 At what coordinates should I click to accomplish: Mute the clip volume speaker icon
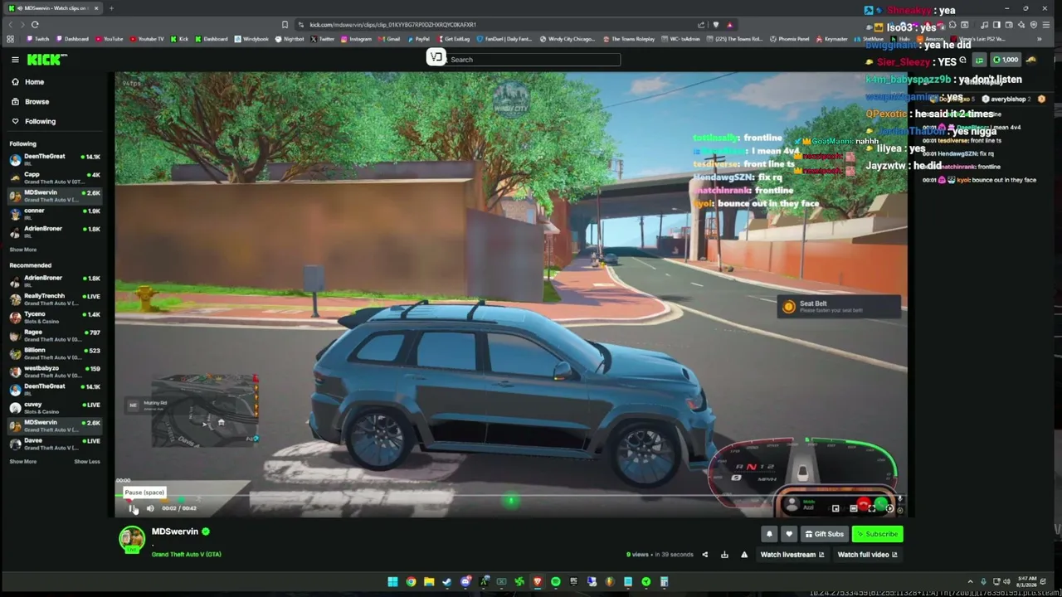coord(150,508)
